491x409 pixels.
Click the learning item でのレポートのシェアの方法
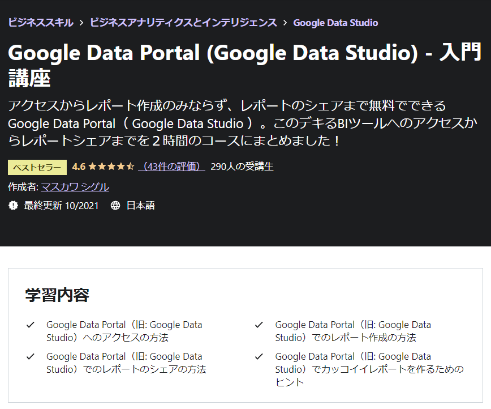pyautogui.click(x=126, y=363)
